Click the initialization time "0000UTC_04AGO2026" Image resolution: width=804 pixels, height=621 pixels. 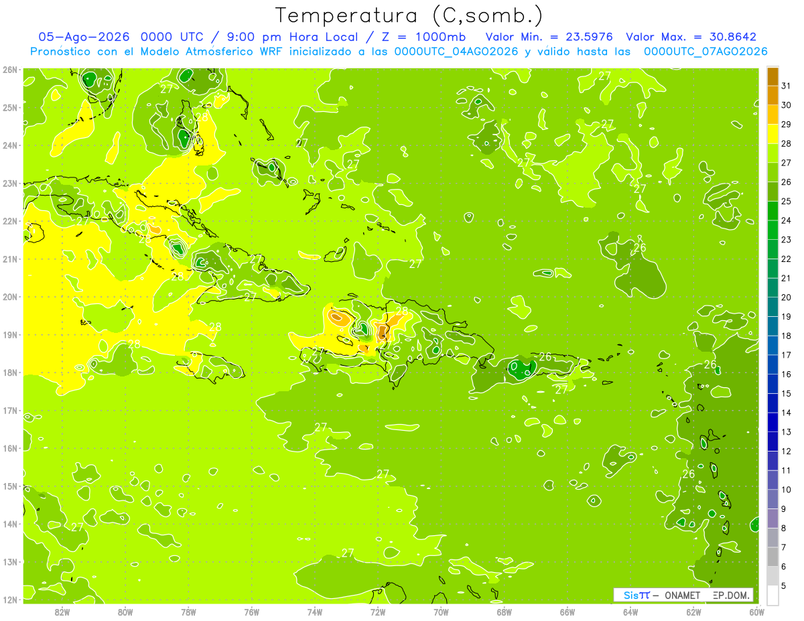tap(456, 52)
